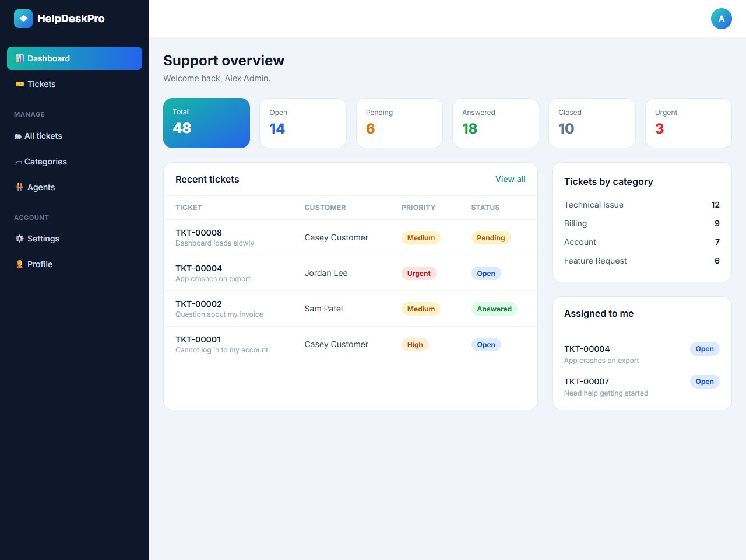Screen dimensions: 746x560
Task: Click 'Cannot log in to my account' subject
Action: (221, 350)
